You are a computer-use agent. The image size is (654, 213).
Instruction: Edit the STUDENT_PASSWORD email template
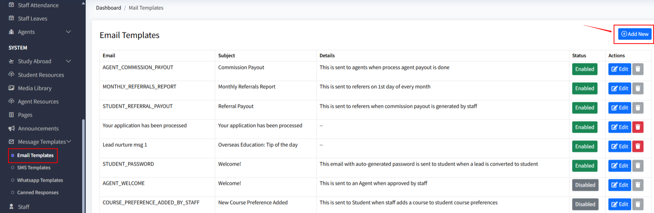[x=620, y=166]
